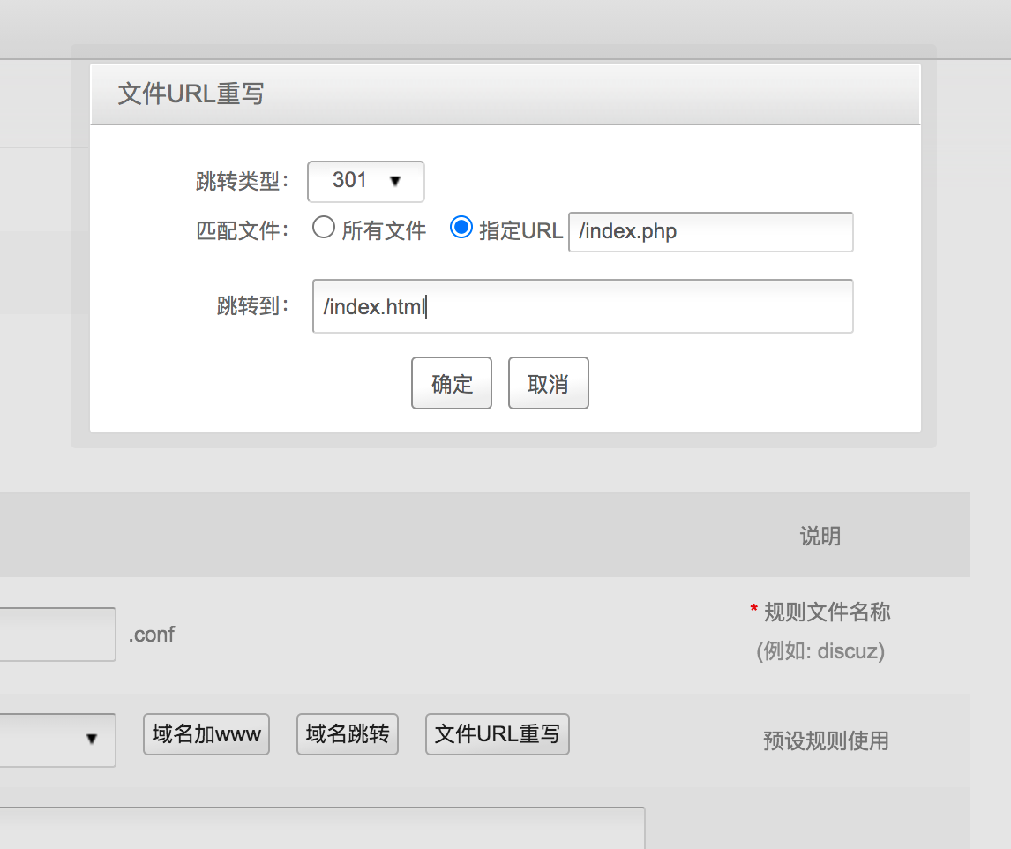Click the 跳转到 label text

click(252, 307)
